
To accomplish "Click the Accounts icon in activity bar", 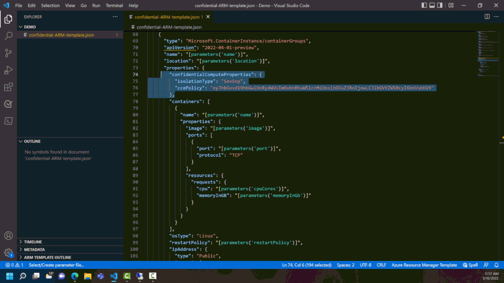I will 8,236.
